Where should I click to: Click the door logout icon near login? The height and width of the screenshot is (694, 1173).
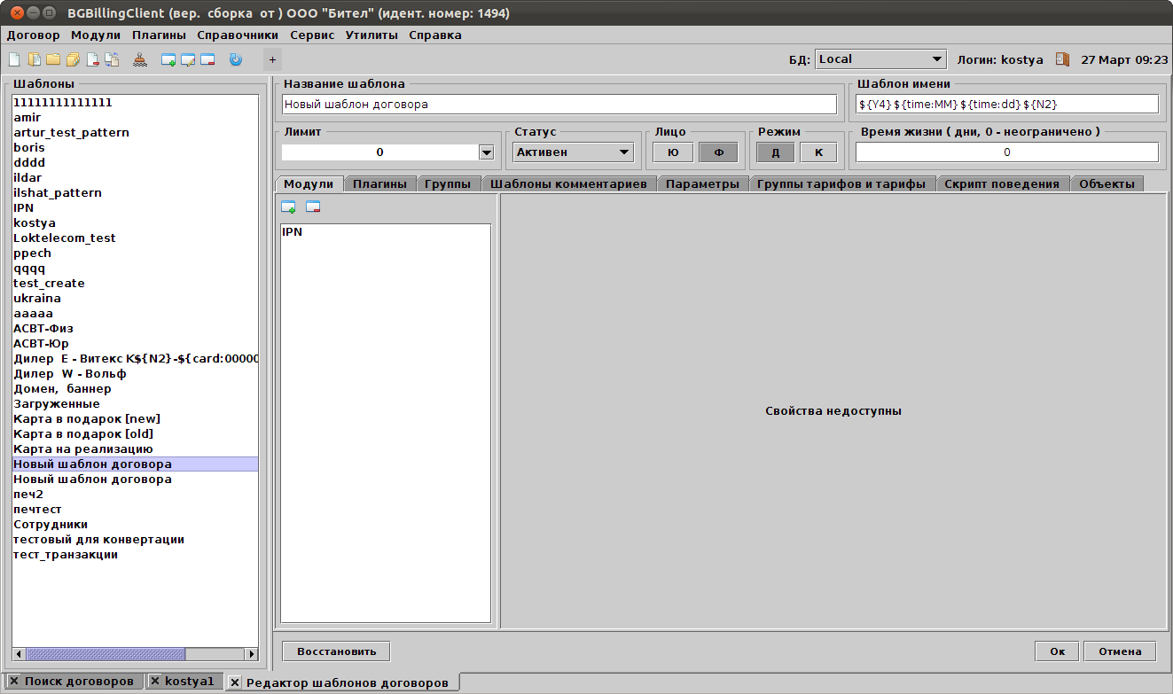[x=1062, y=59]
